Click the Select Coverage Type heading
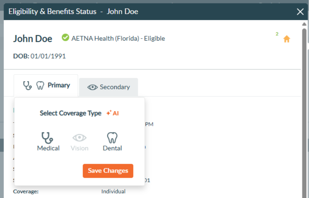309x198 pixels. [70, 113]
